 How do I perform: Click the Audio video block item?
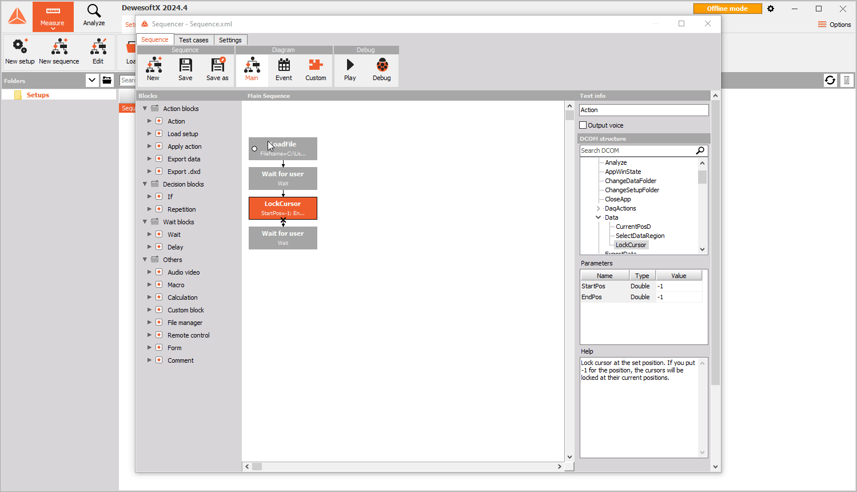(x=184, y=272)
